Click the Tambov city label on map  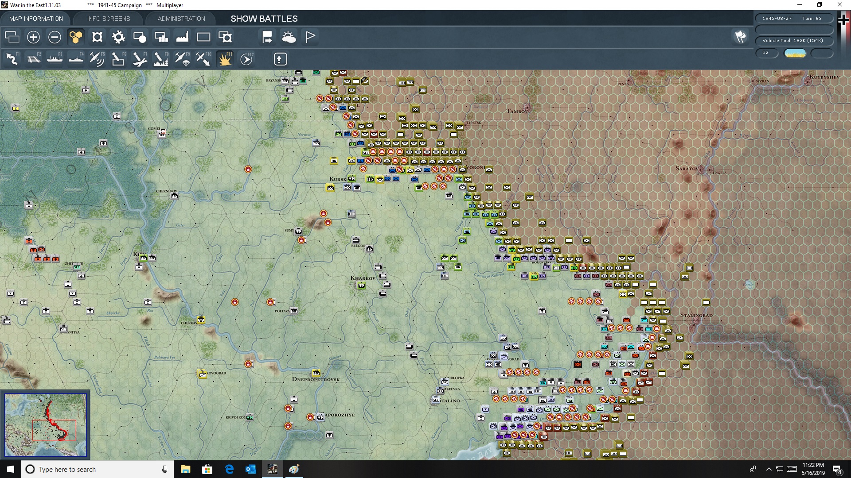tap(517, 111)
